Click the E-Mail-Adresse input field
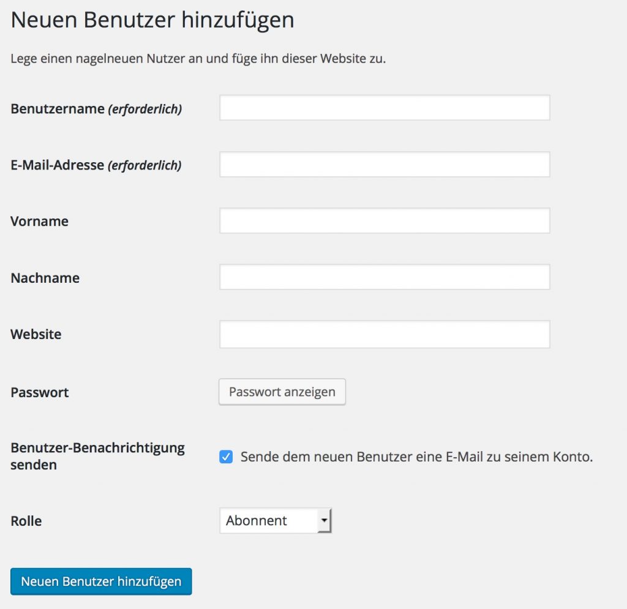This screenshot has width=627, height=609. coord(384,163)
